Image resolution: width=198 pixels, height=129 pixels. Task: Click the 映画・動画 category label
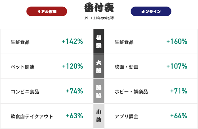(126, 67)
